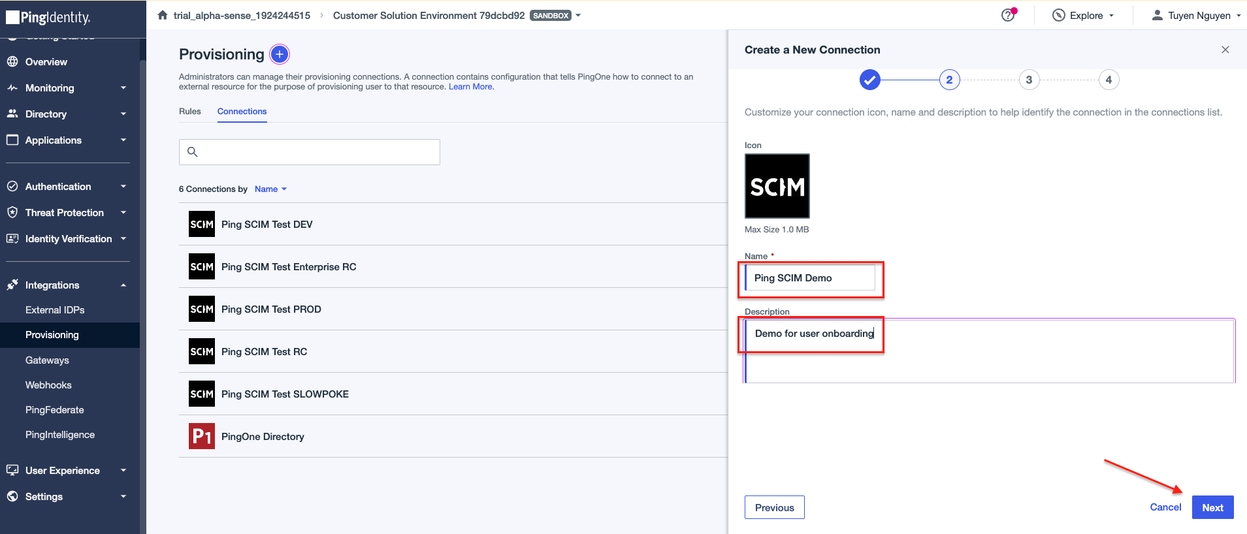
Task: Open the help question mark icon
Action: (1009, 15)
